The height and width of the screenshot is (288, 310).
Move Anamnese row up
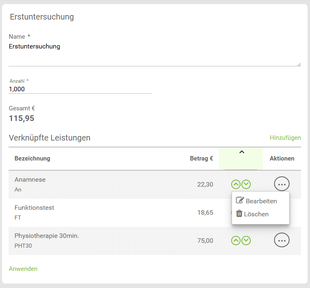[x=236, y=185]
